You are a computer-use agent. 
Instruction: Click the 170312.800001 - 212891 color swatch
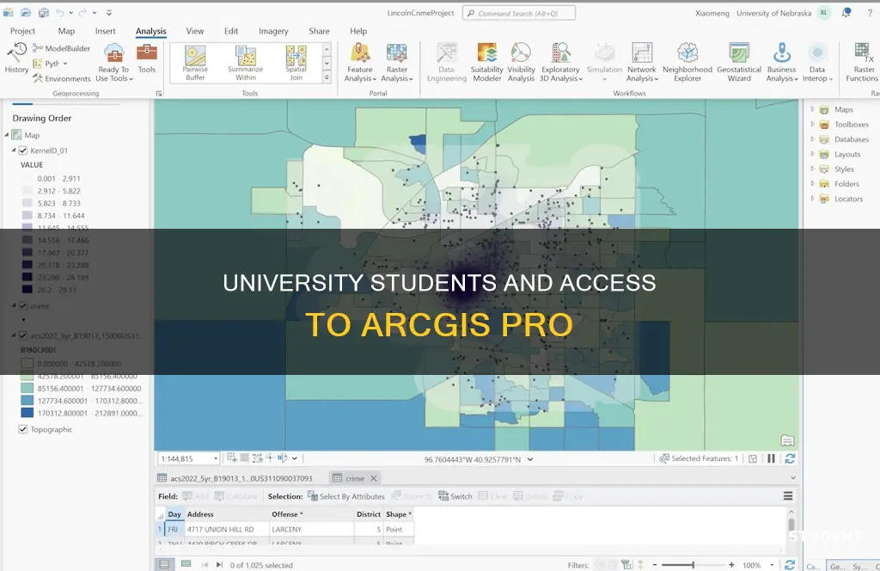(x=27, y=413)
